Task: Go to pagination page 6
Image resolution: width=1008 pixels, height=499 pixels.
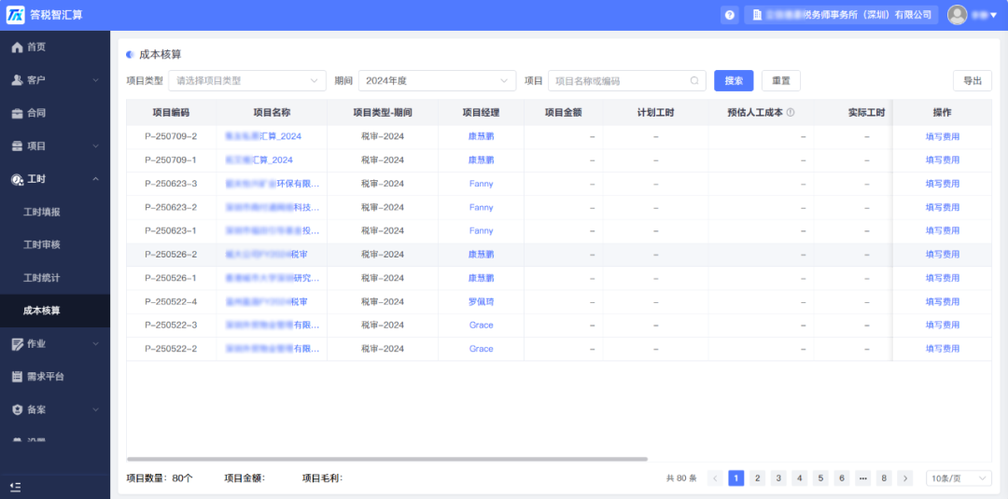Action: point(842,478)
